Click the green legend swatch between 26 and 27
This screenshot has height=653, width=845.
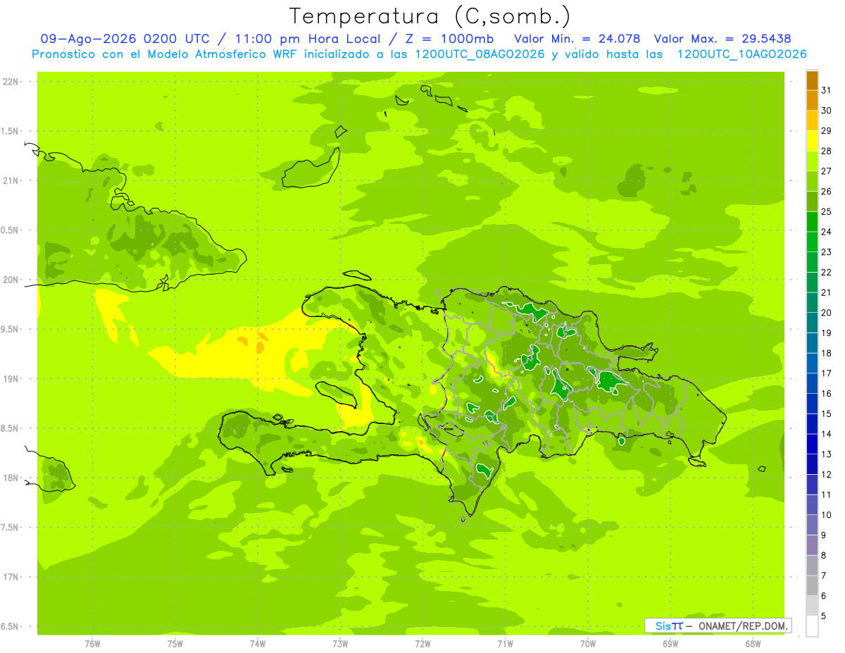[812, 181]
